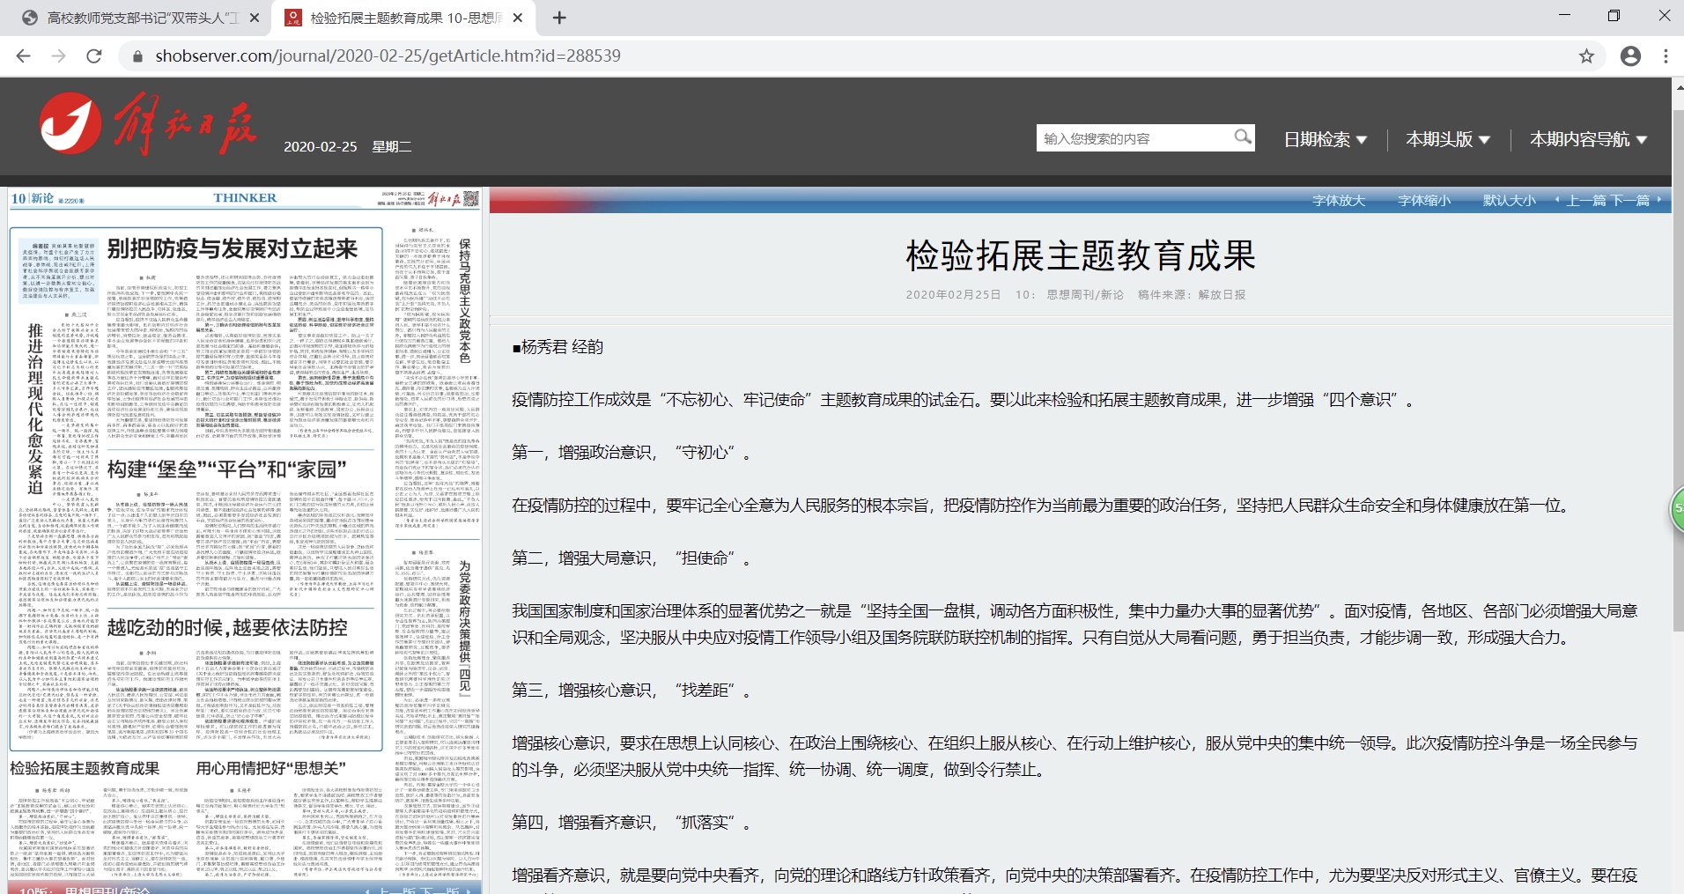Open Chrome three-dot menu
Screen dimensions: 1684x894
pos(1666,56)
